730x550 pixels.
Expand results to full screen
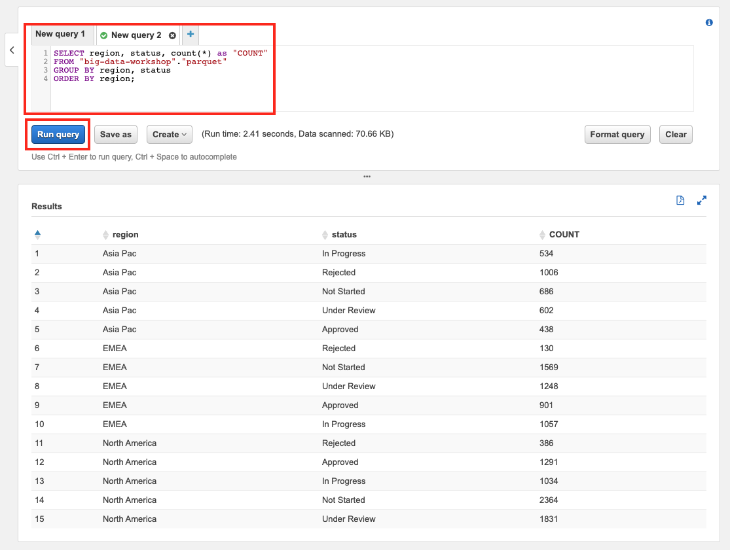point(702,201)
